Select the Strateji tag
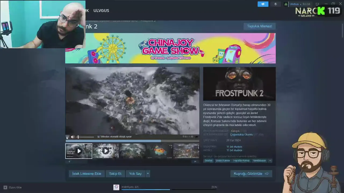Image resolution: width=344 pixels, height=193 pixels. coord(208,161)
